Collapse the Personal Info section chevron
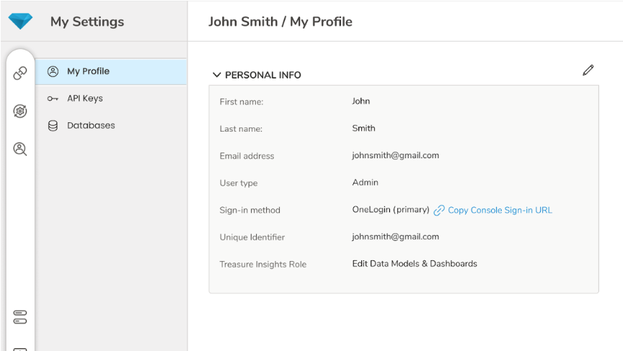This screenshot has height=351, width=623. pyautogui.click(x=216, y=75)
